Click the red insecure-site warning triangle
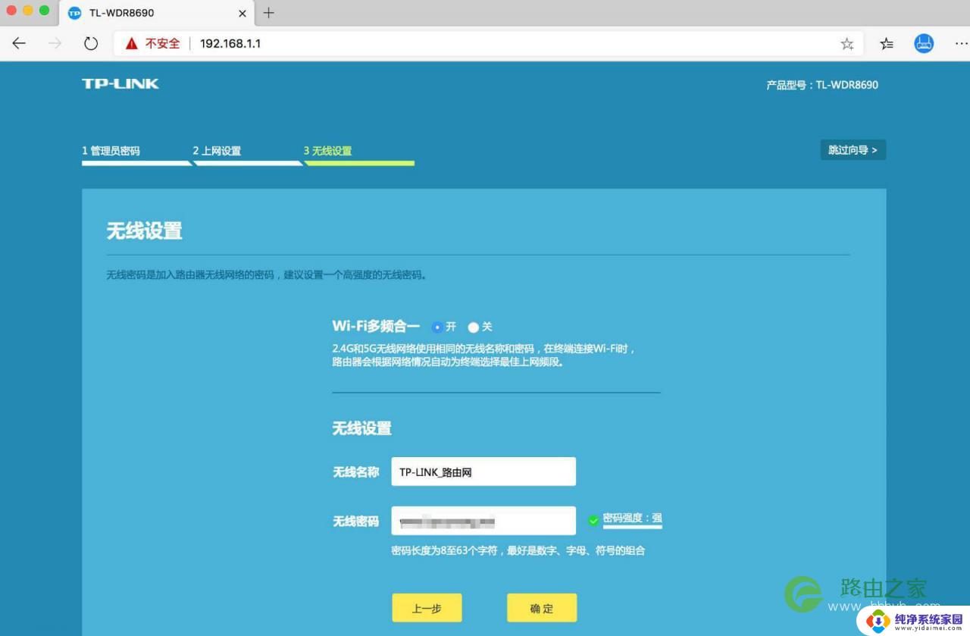This screenshot has width=970, height=636. (x=132, y=44)
